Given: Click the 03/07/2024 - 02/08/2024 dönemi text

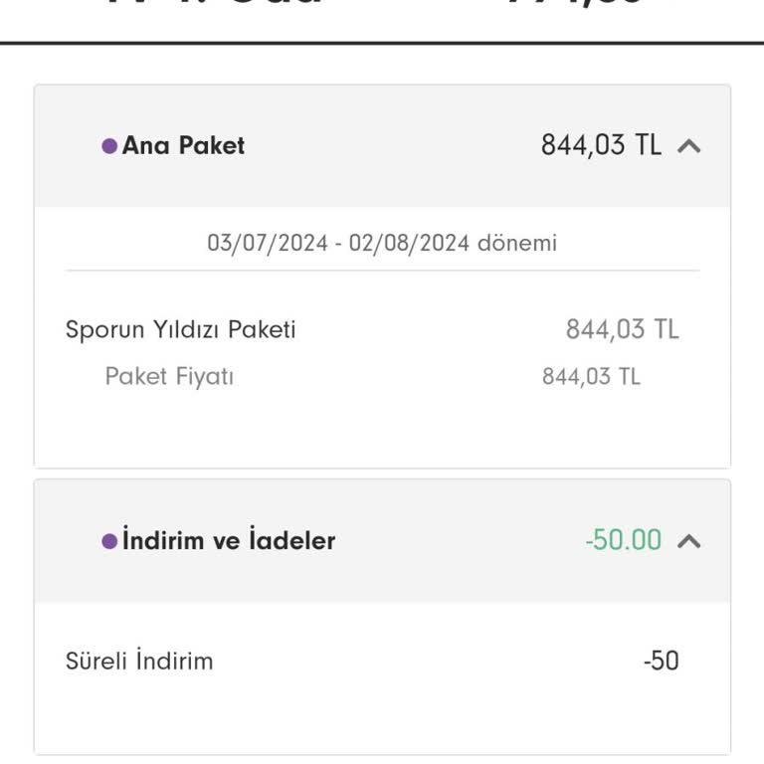Looking at the screenshot, I should [382, 243].
